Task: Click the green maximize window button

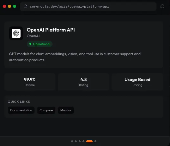Action: click(x=15, y=6)
